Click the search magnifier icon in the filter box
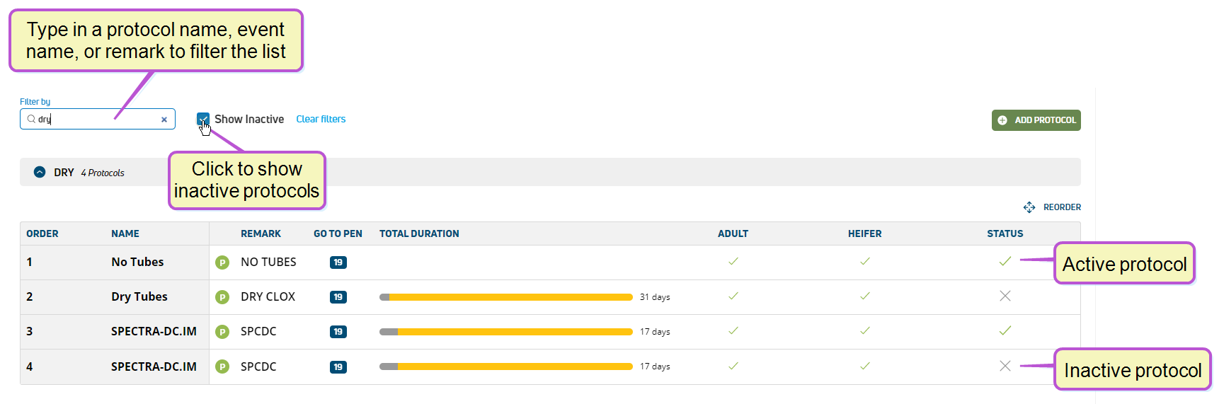The image size is (1224, 404). (31, 119)
